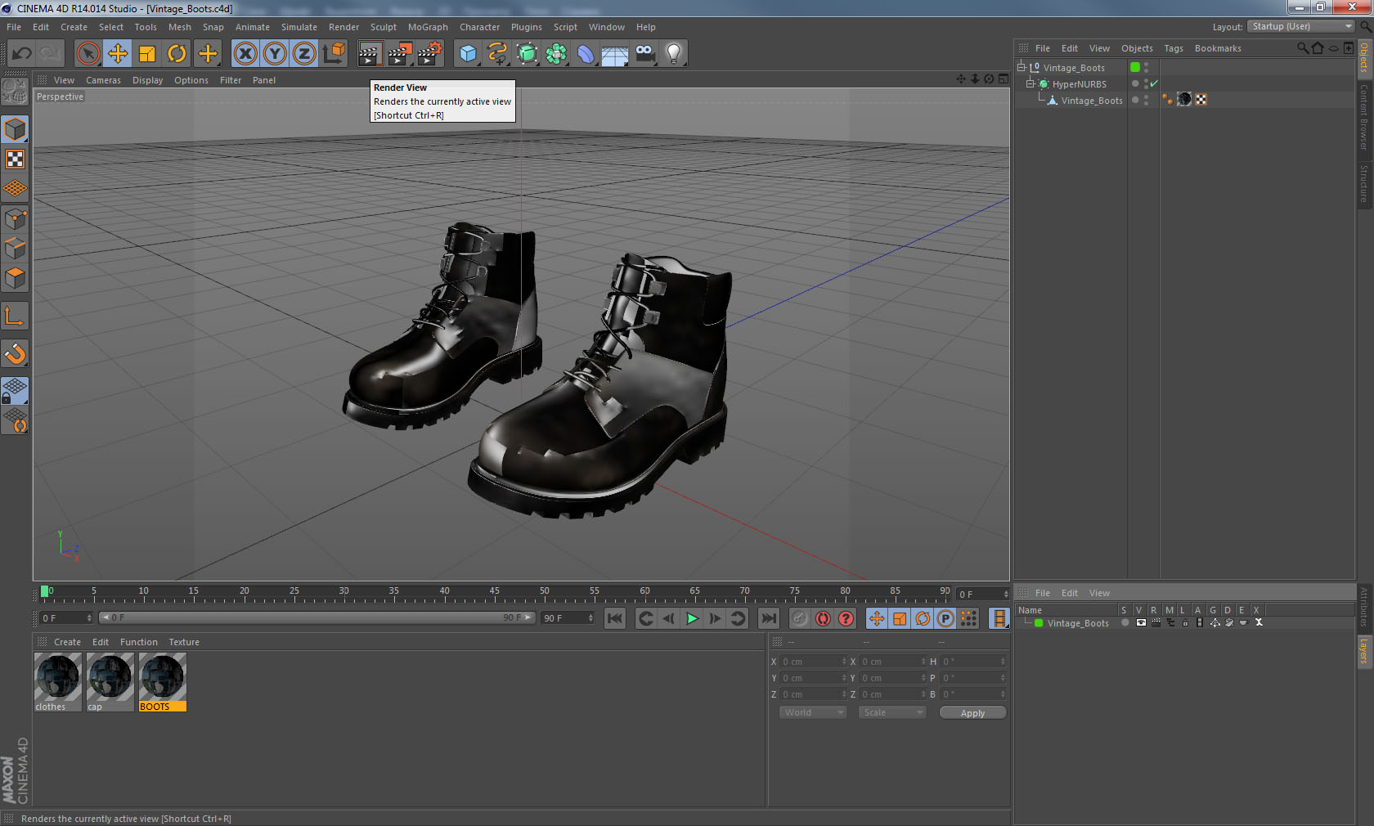This screenshot has height=826, width=1374.
Task: Open the spline pen tools icon
Action: click(x=497, y=54)
